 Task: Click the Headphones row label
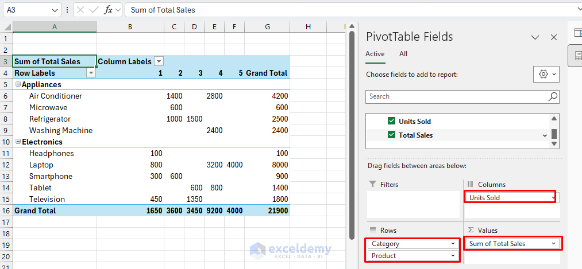pyautogui.click(x=52, y=153)
